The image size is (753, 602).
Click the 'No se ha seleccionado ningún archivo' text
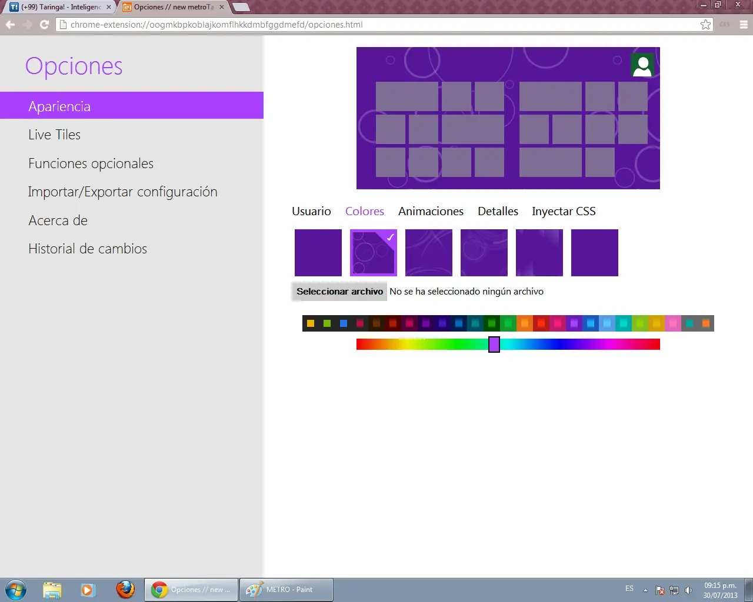click(x=467, y=292)
